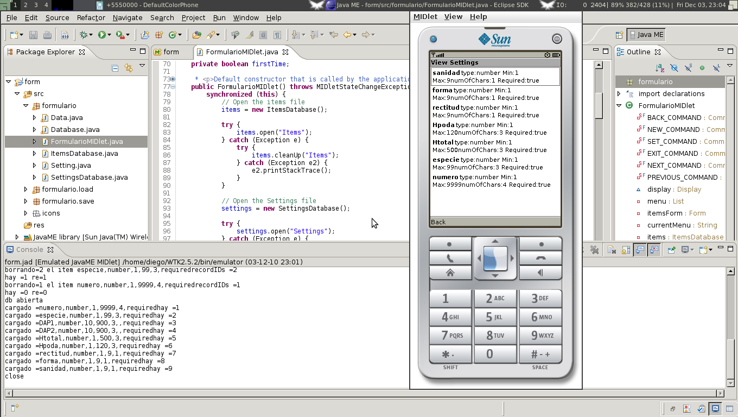
Task: Click the green Run button icon
Action: coord(101,35)
